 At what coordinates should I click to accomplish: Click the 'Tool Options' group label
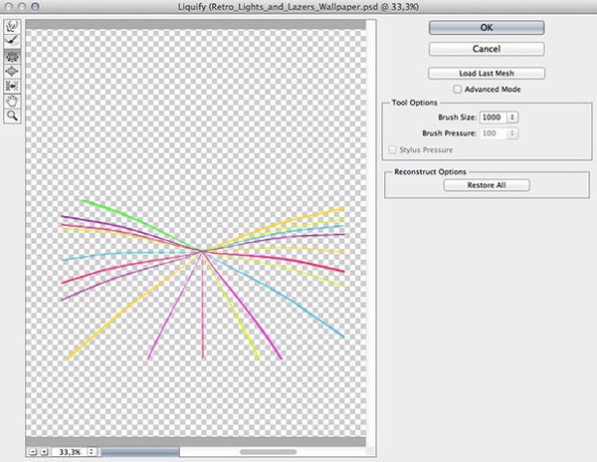coord(415,103)
